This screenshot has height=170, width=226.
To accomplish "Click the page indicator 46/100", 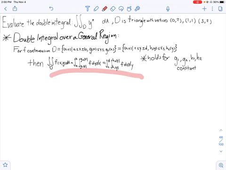I will [221, 141].
